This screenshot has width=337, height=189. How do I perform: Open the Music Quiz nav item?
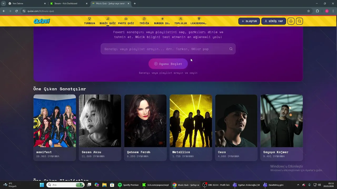click(x=108, y=21)
